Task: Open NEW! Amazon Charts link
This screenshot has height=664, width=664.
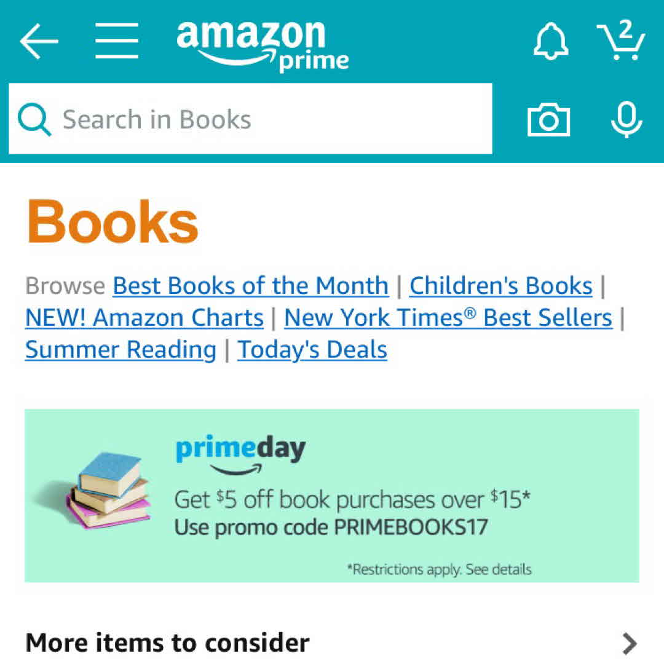Action: point(144,318)
